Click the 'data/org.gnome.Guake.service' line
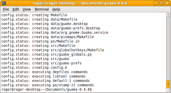Viewport: 171px width, 93px height. [x=55, y=32]
